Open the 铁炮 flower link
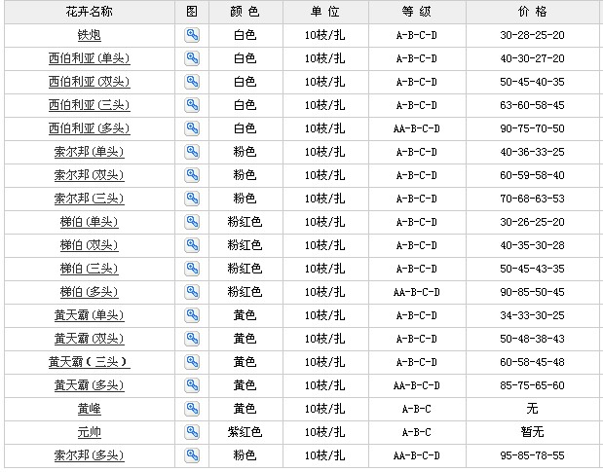603x472 pixels. click(x=90, y=35)
